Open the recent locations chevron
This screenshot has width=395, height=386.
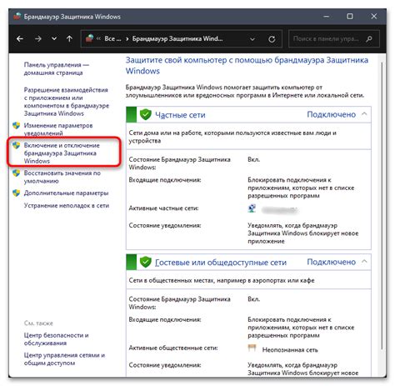pyautogui.click(x=54, y=38)
